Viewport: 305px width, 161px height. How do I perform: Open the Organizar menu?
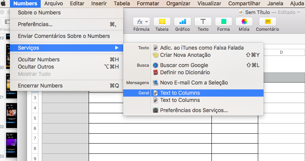pos(178,3)
